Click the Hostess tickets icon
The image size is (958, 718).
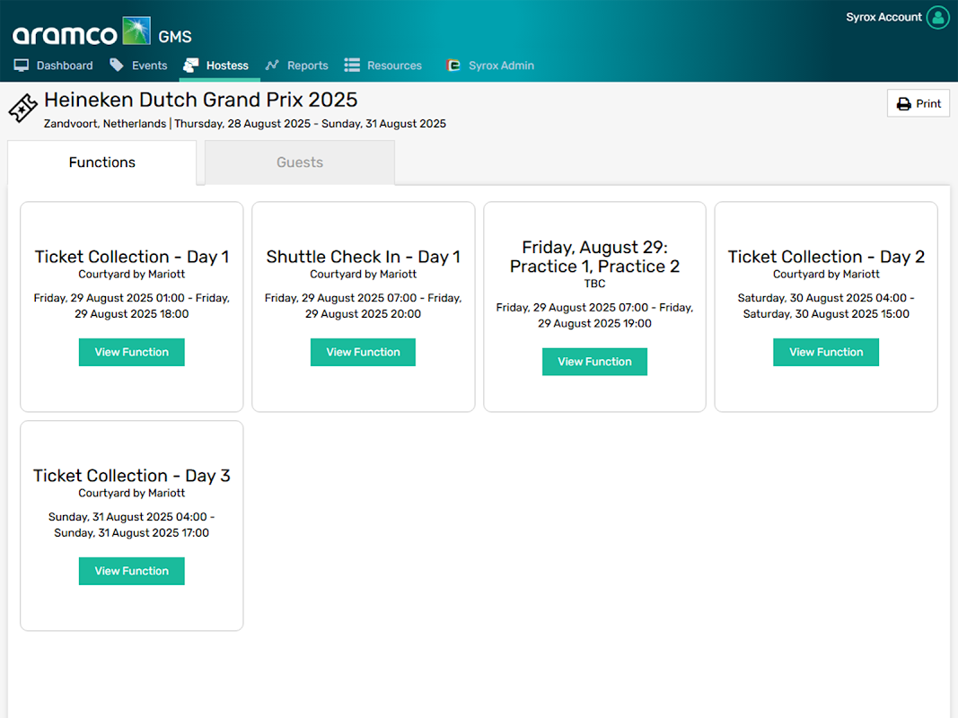coord(191,65)
